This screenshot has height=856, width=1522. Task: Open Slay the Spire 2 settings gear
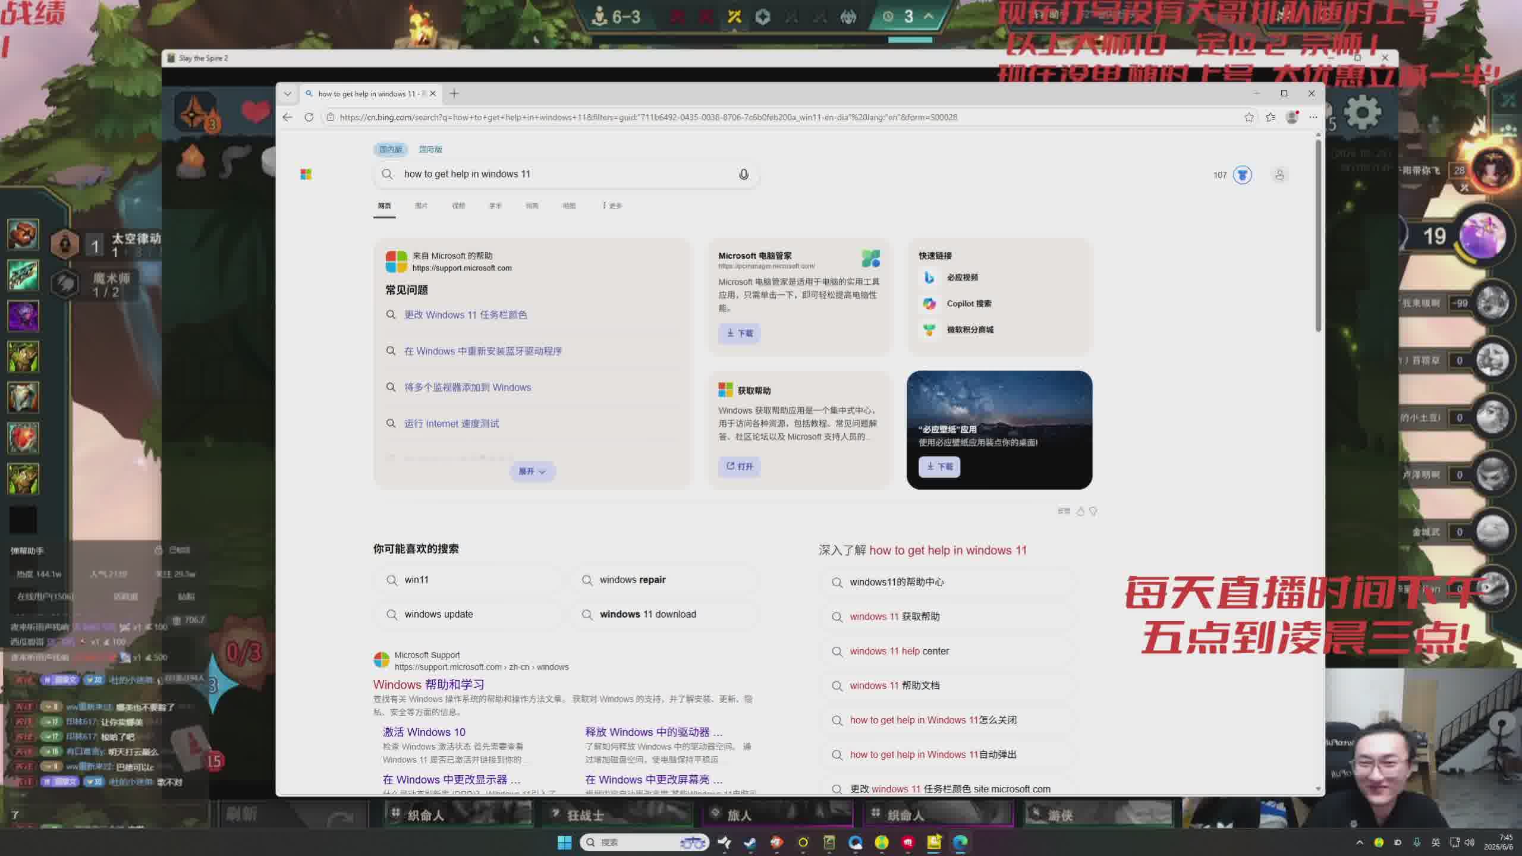click(1362, 112)
